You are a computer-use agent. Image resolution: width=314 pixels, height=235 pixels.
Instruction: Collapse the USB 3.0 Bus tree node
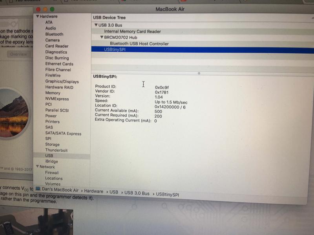point(96,25)
